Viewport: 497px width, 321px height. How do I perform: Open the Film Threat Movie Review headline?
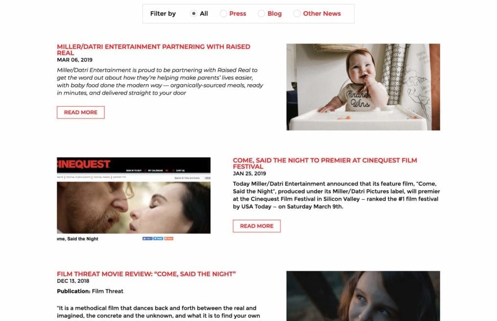[146, 274]
